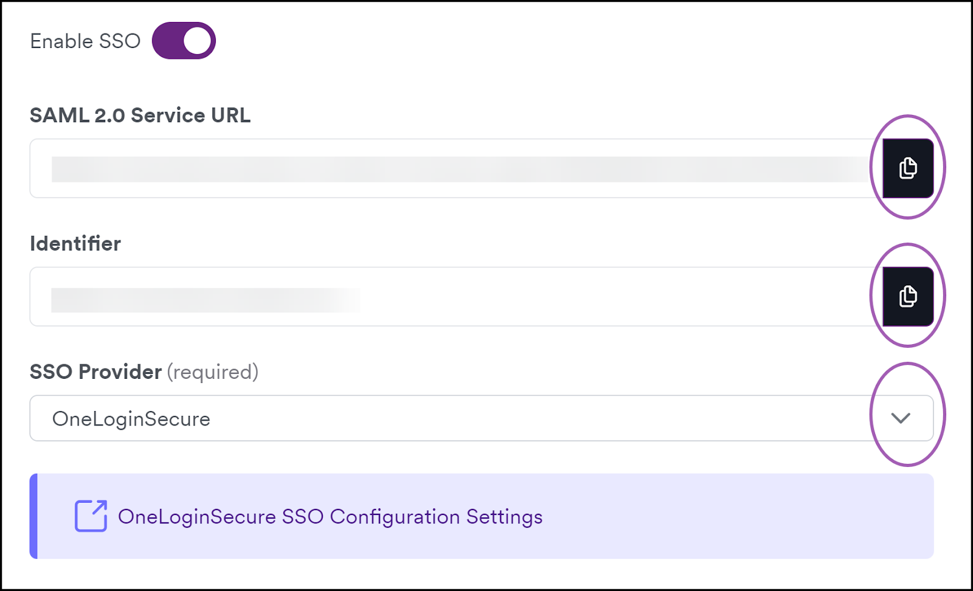The image size is (973, 591).
Task: Click the external link icon beside Configuration Settings
Action: click(x=91, y=516)
